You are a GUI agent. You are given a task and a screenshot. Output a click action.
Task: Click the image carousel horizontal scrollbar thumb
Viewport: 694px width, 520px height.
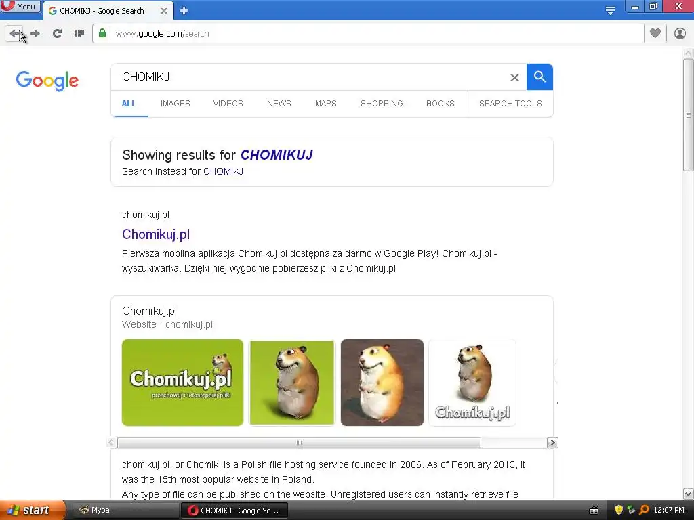[299, 443]
